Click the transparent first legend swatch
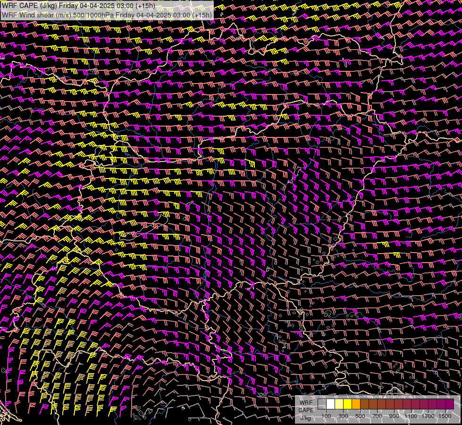 pyautogui.click(x=322, y=404)
